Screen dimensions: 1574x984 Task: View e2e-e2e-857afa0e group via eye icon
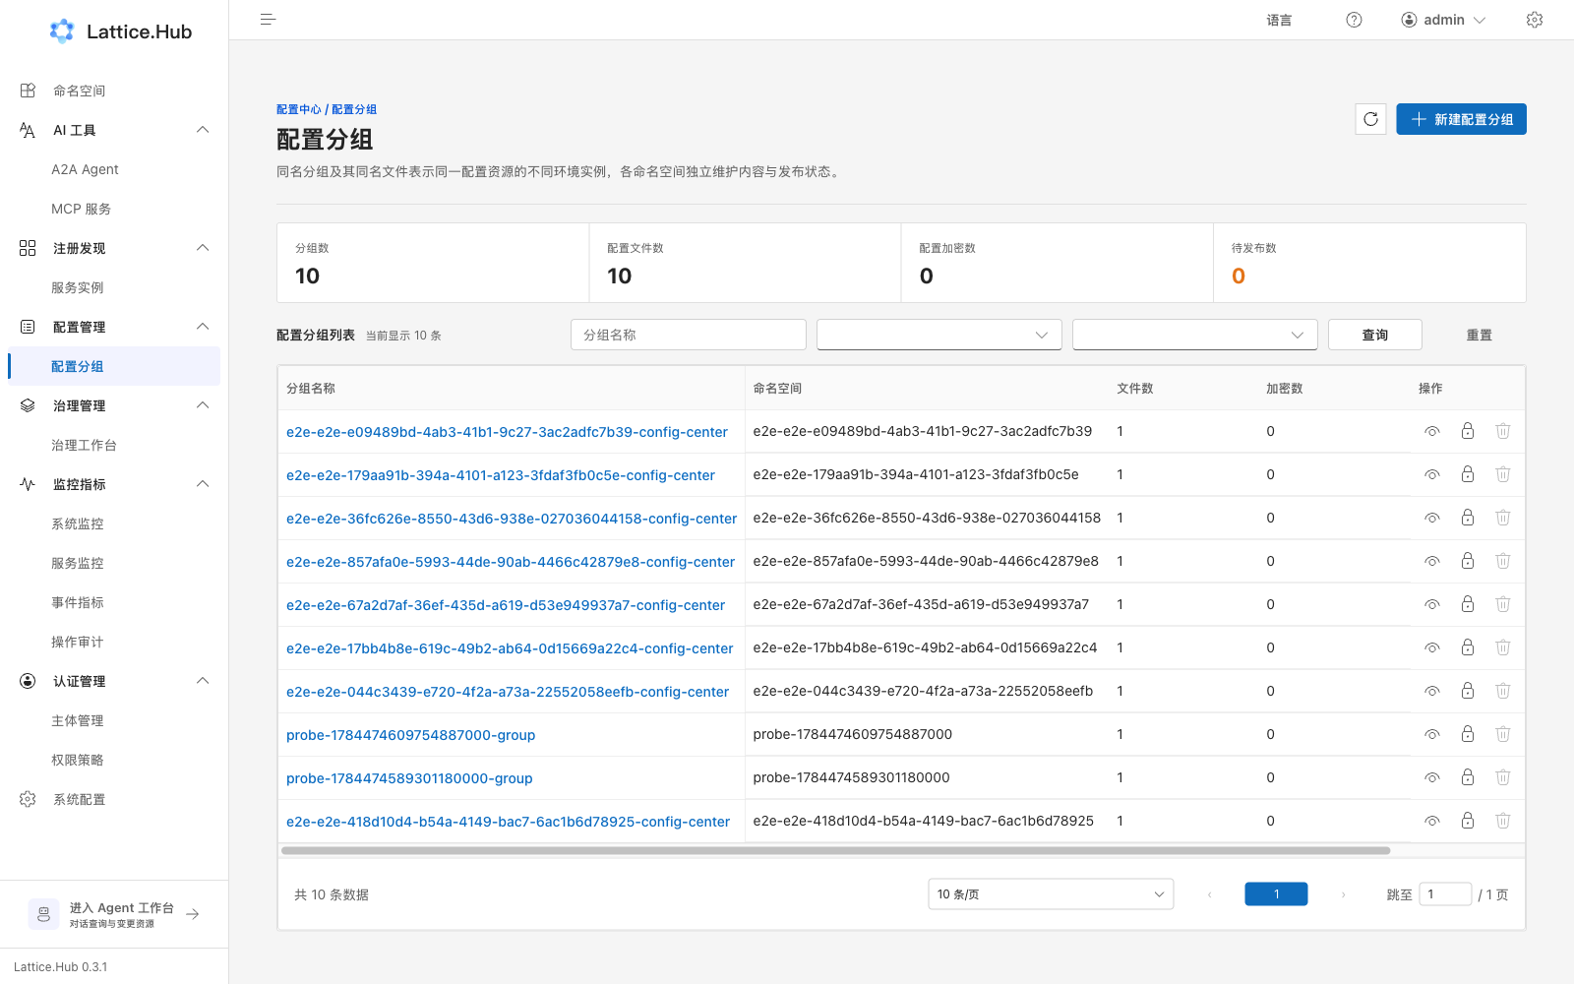click(1432, 561)
